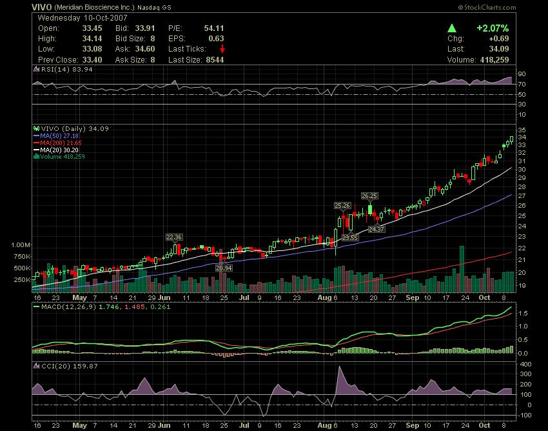Click the Meridian Bioscience Inc. company name
Viewport: 548px width, 431px height.
pyautogui.click(x=94, y=7)
